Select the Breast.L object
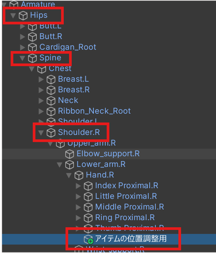 73,79
